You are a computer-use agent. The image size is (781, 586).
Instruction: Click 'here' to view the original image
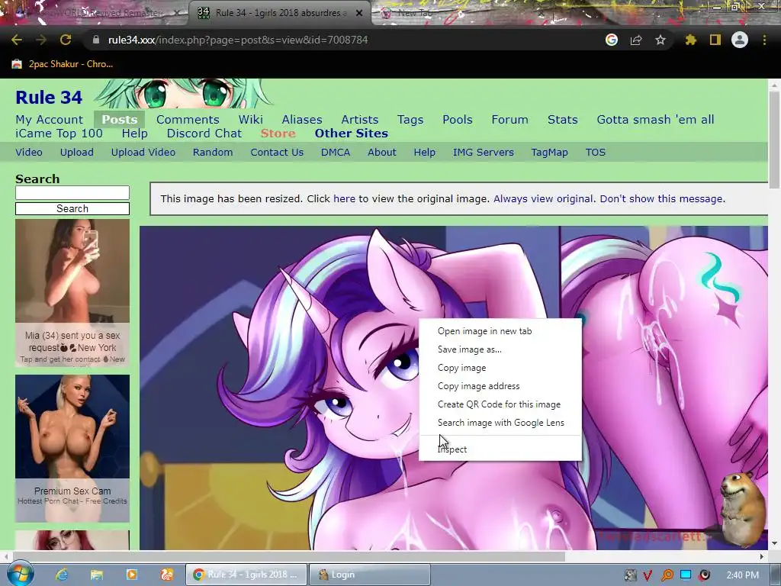[x=344, y=199]
